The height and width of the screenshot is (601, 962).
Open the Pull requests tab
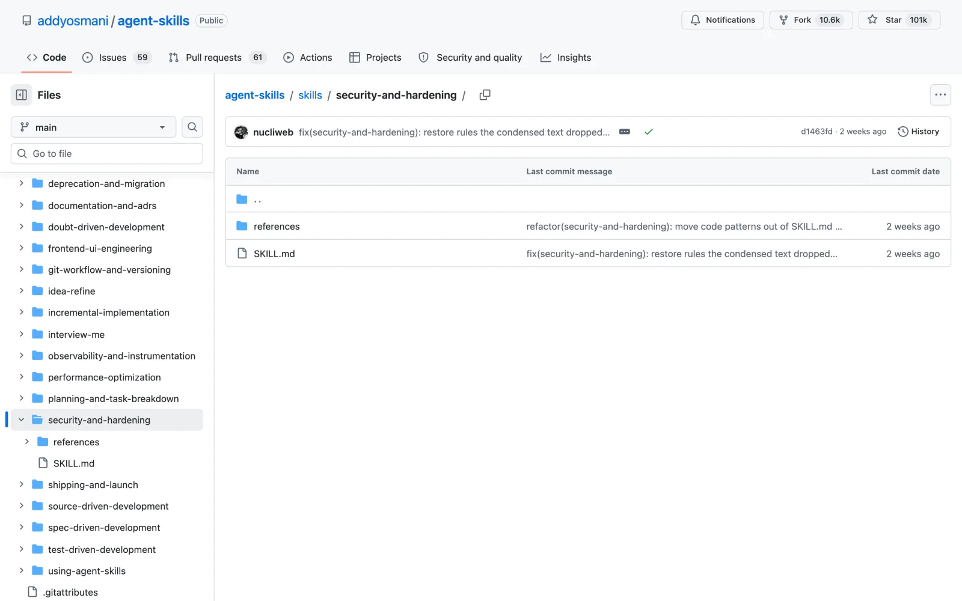[x=217, y=58]
